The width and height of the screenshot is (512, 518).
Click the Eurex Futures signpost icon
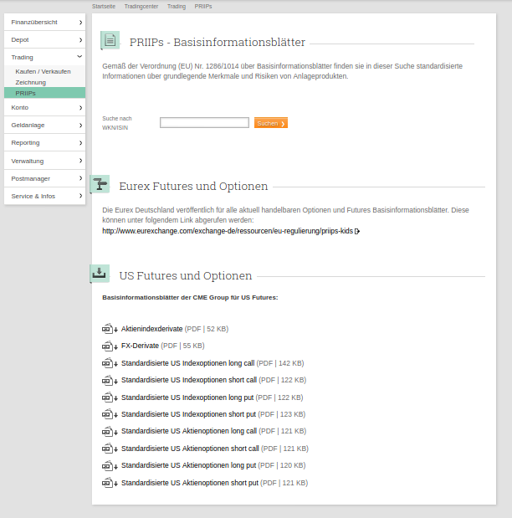click(100, 184)
